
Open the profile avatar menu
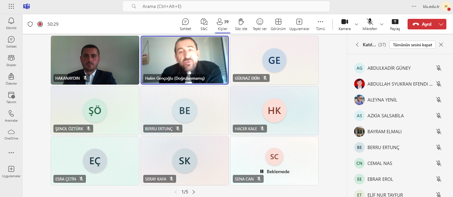tap(446, 6)
